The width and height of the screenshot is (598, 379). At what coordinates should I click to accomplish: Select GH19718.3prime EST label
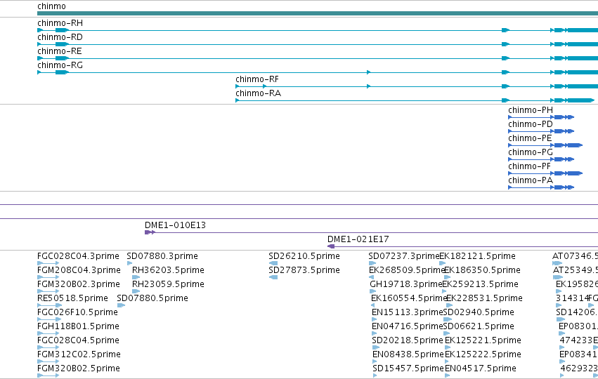coord(405,284)
